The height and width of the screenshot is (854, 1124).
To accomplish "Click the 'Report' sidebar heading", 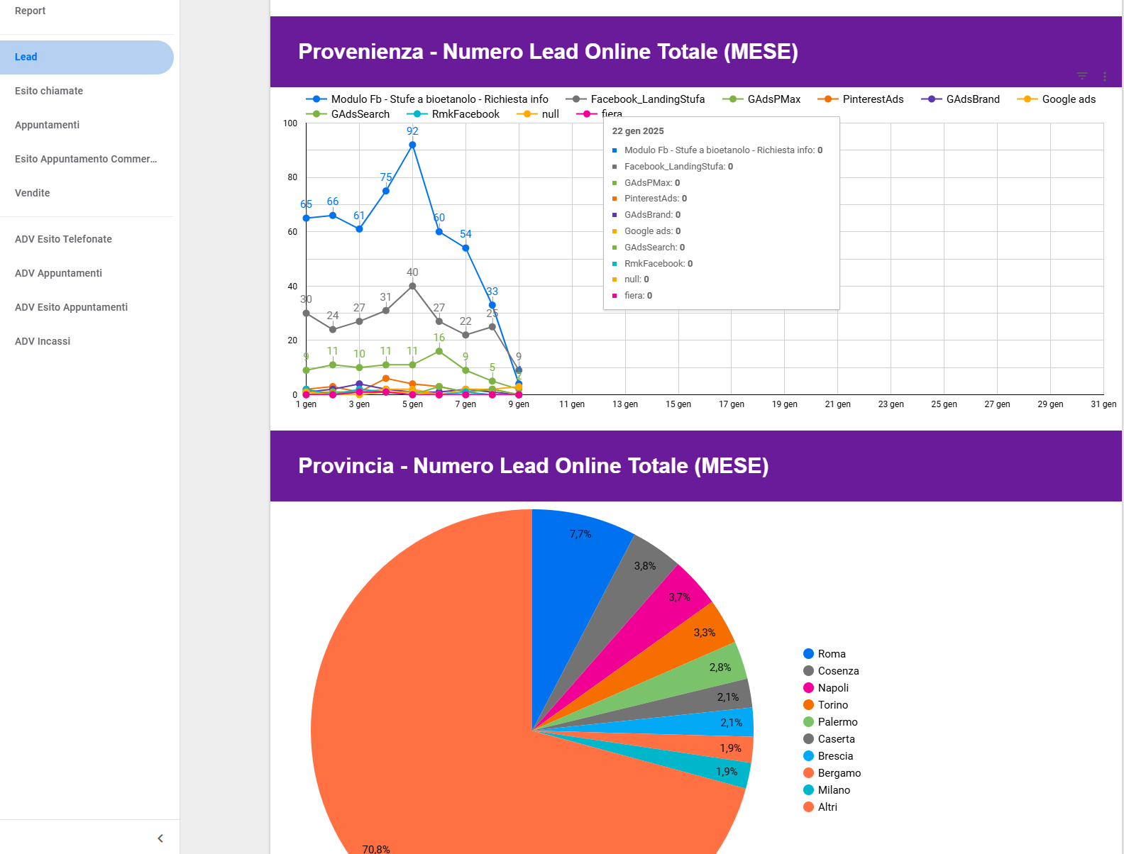I will click(x=30, y=11).
